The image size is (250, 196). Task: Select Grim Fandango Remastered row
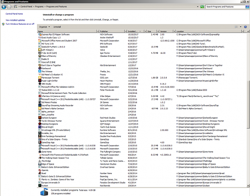tap(142, 136)
